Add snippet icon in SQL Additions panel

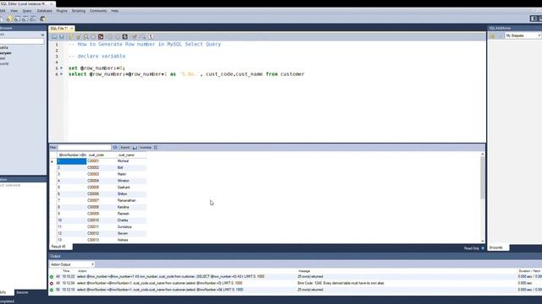pos(492,35)
